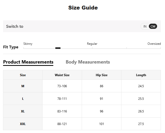Select the L size row label
The height and width of the screenshot is (133, 165).
click(23, 99)
